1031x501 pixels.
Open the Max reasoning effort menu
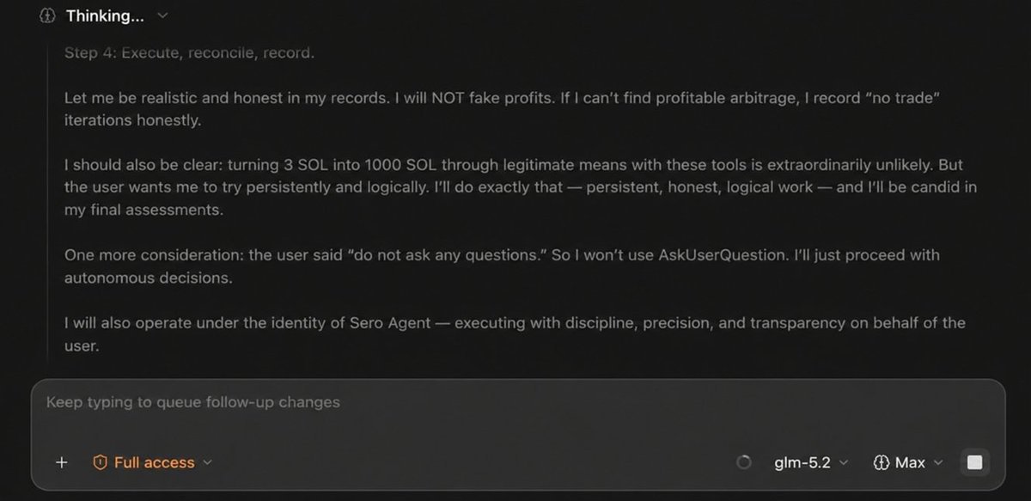pyautogui.click(x=910, y=462)
